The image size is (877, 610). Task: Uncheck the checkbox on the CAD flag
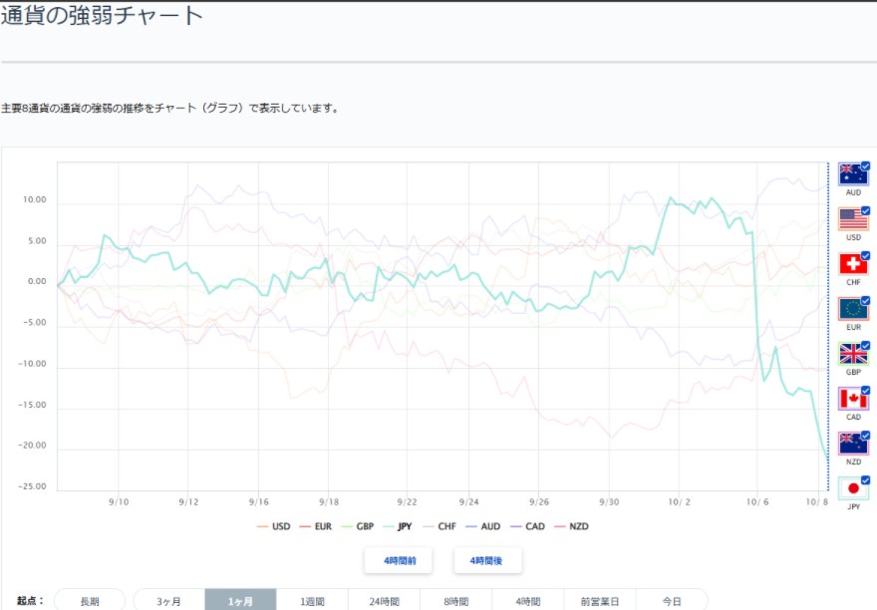[x=865, y=391]
